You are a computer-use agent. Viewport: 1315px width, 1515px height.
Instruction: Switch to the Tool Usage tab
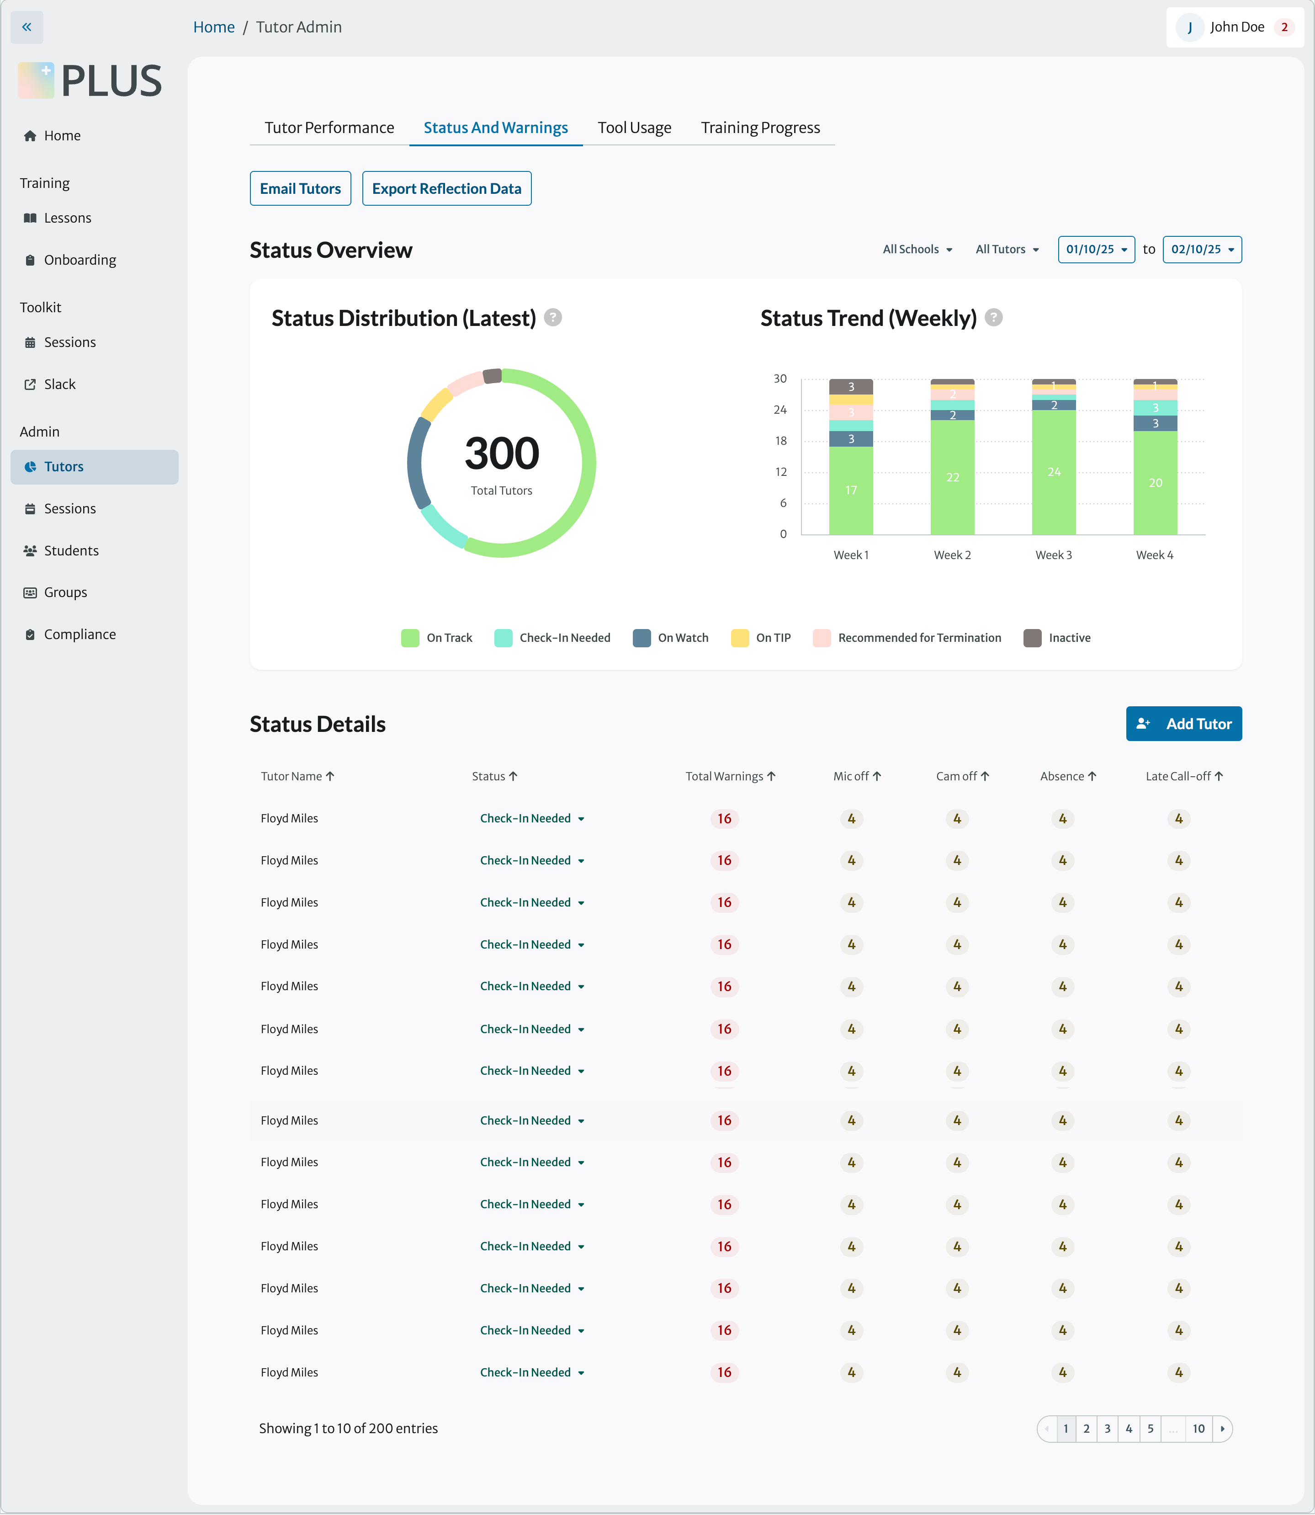click(634, 128)
